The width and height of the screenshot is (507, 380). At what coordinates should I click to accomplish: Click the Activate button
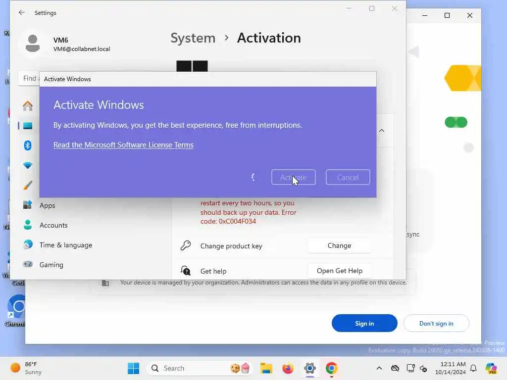[x=294, y=178]
